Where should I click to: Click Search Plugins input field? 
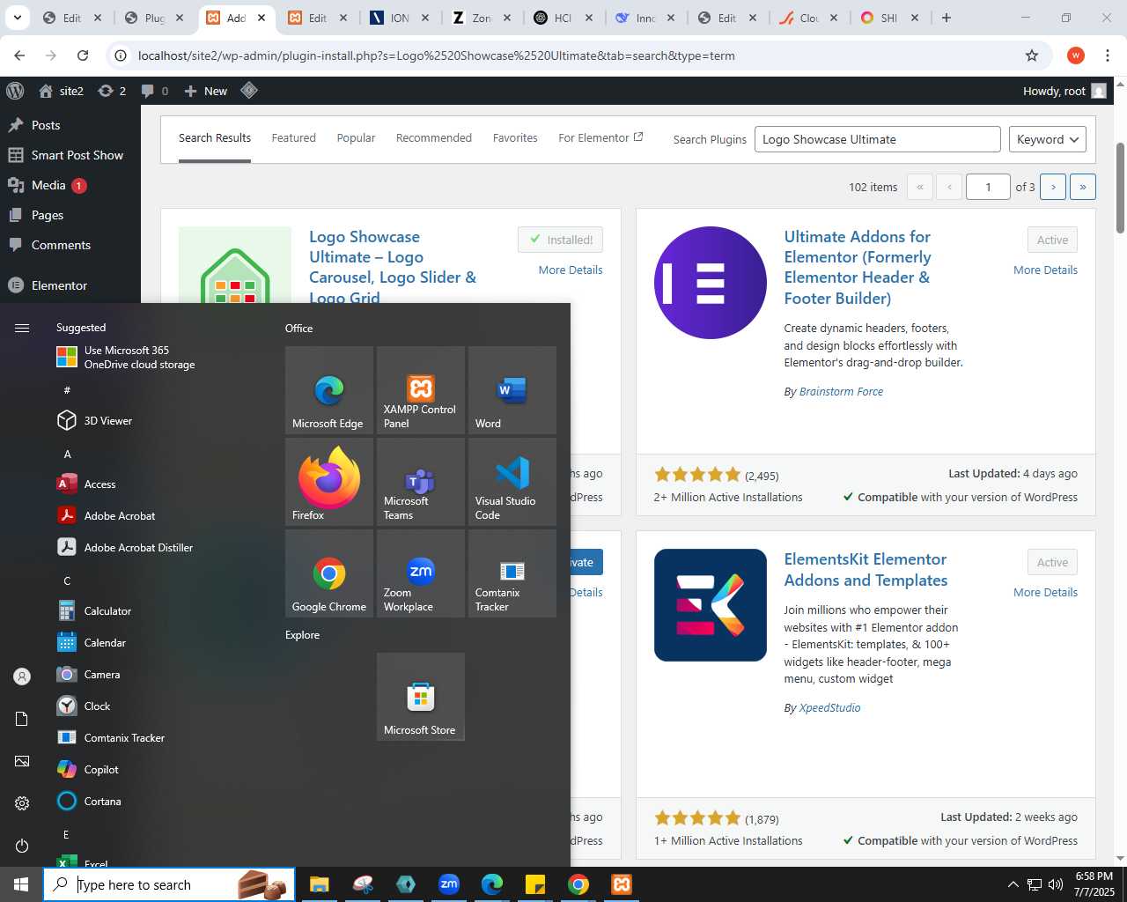tap(878, 139)
